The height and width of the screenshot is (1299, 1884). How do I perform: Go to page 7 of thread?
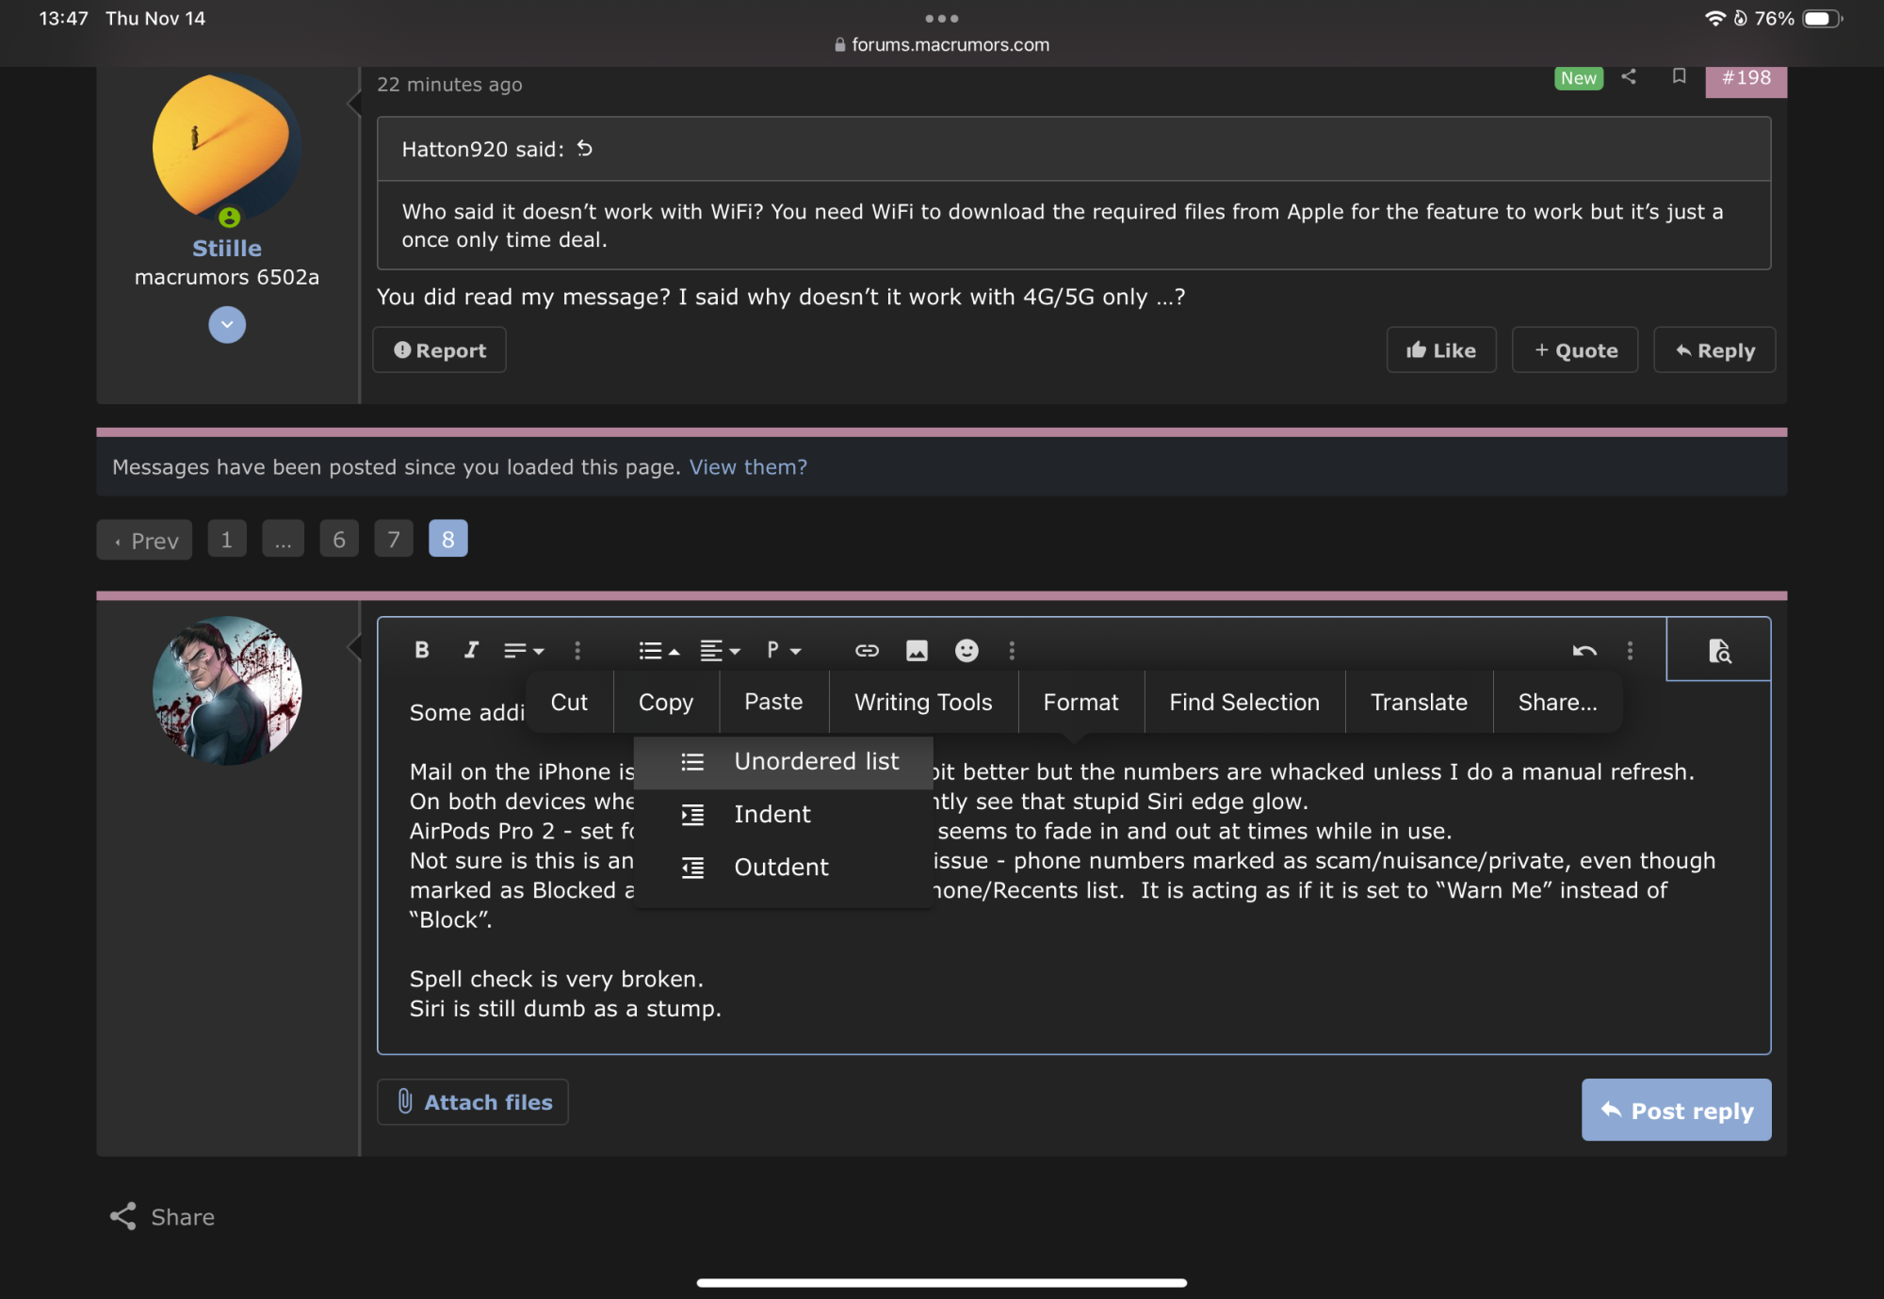(394, 540)
